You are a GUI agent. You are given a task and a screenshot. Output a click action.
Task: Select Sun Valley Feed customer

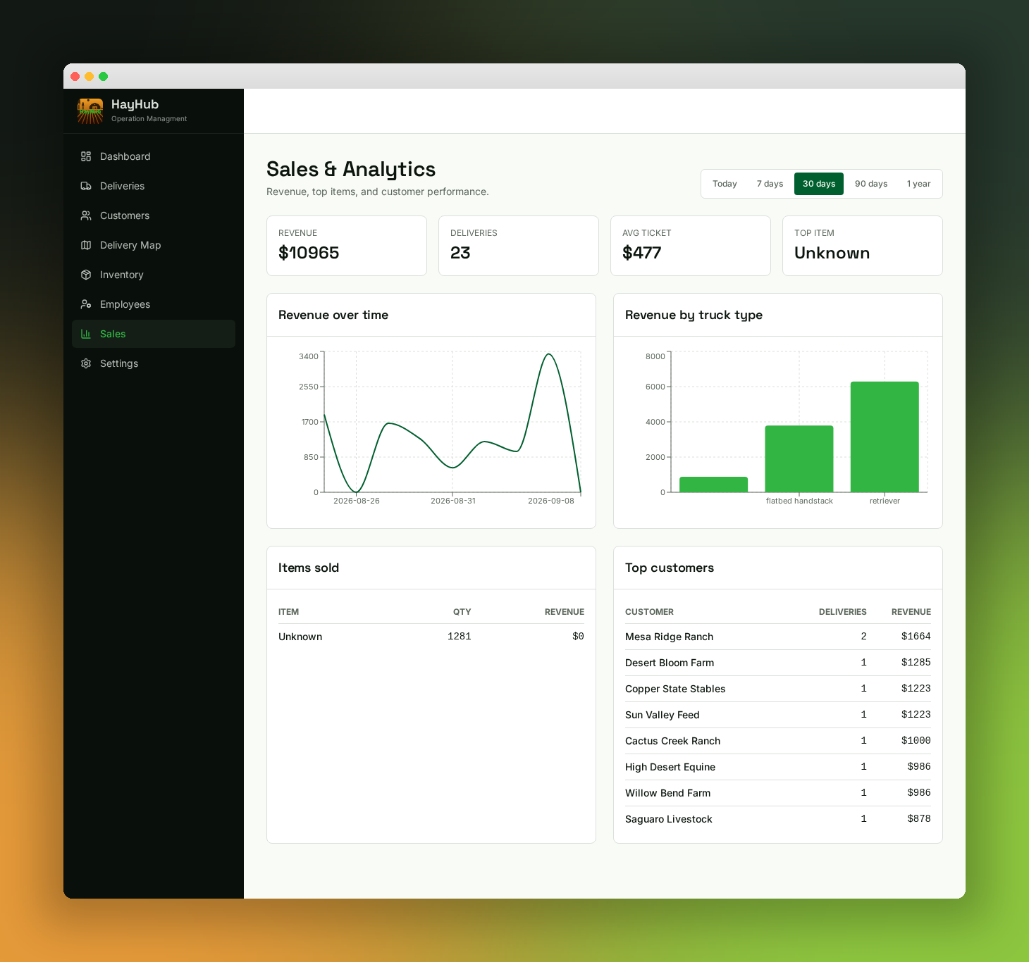(x=778, y=715)
